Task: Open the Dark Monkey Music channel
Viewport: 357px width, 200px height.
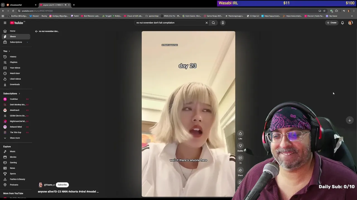Action: tap(16, 105)
